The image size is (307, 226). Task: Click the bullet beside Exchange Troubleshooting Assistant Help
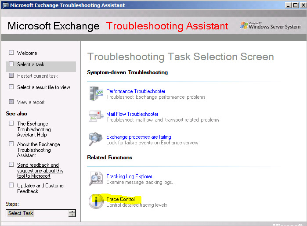[11, 123]
